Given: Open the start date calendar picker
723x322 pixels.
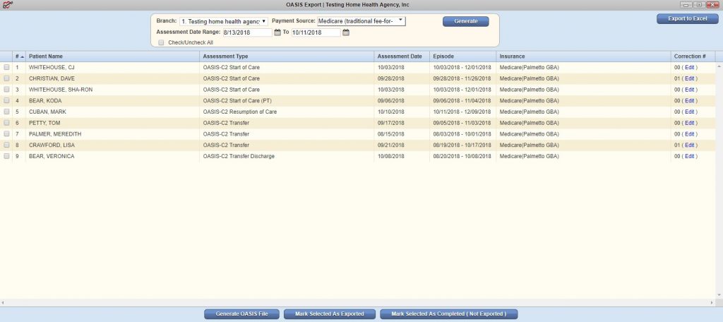Looking at the screenshot, I should point(277,32).
